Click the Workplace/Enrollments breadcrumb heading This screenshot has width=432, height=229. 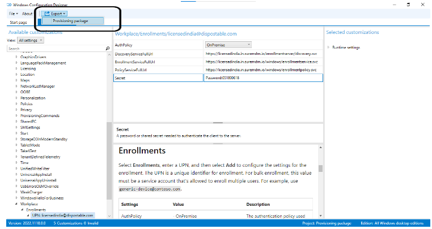tap(176, 34)
